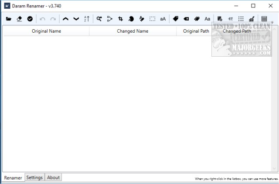Viewport: 279px width, 184px height.
Task: Click the remove extension backspace-tag icon
Action: pos(186,19)
